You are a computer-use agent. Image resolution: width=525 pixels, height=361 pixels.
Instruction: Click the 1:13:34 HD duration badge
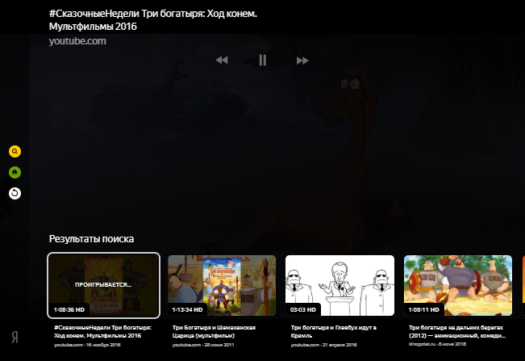(x=188, y=309)
